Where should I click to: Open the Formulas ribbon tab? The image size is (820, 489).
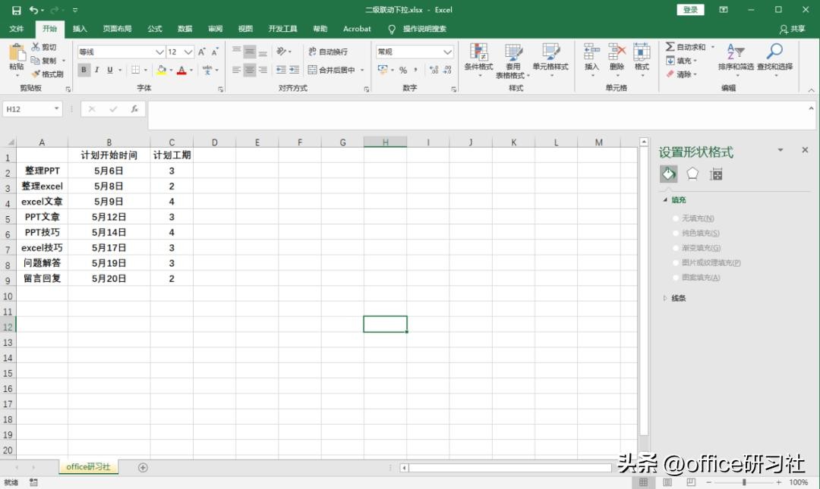coord(155,29)
